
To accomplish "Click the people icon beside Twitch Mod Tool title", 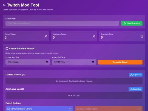I will point(4,5).
